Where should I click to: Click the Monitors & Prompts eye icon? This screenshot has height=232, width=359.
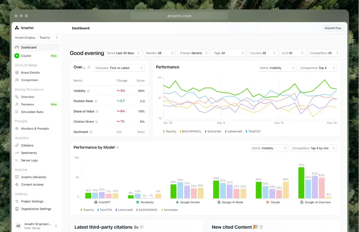(17, 129)
